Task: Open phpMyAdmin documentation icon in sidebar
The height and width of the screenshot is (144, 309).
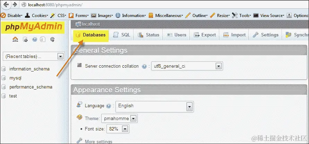Action: tap(34, 40)
